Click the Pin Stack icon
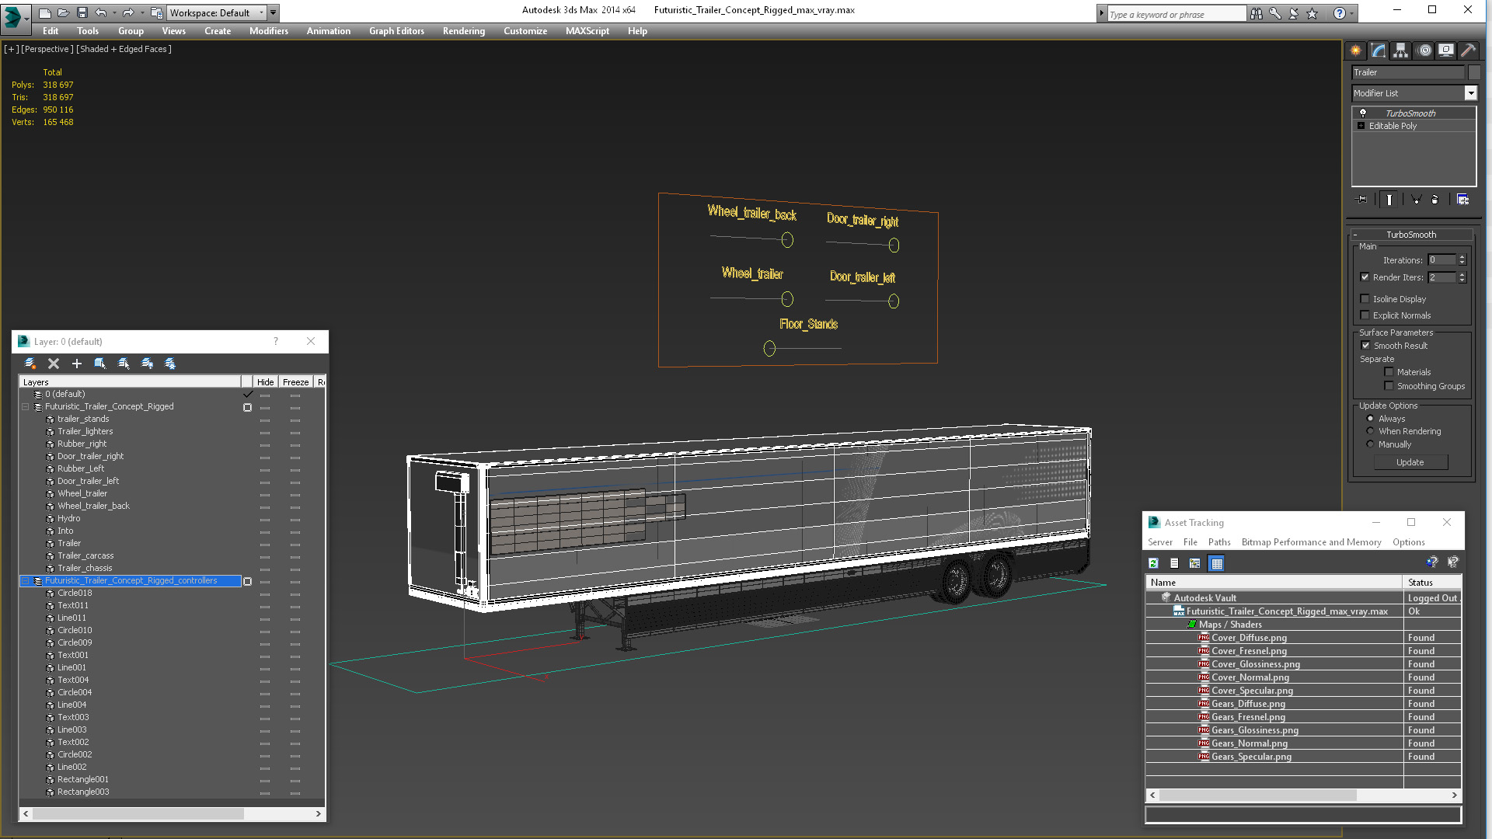This screenshot has width=1492, height=839. (1362, 200)
